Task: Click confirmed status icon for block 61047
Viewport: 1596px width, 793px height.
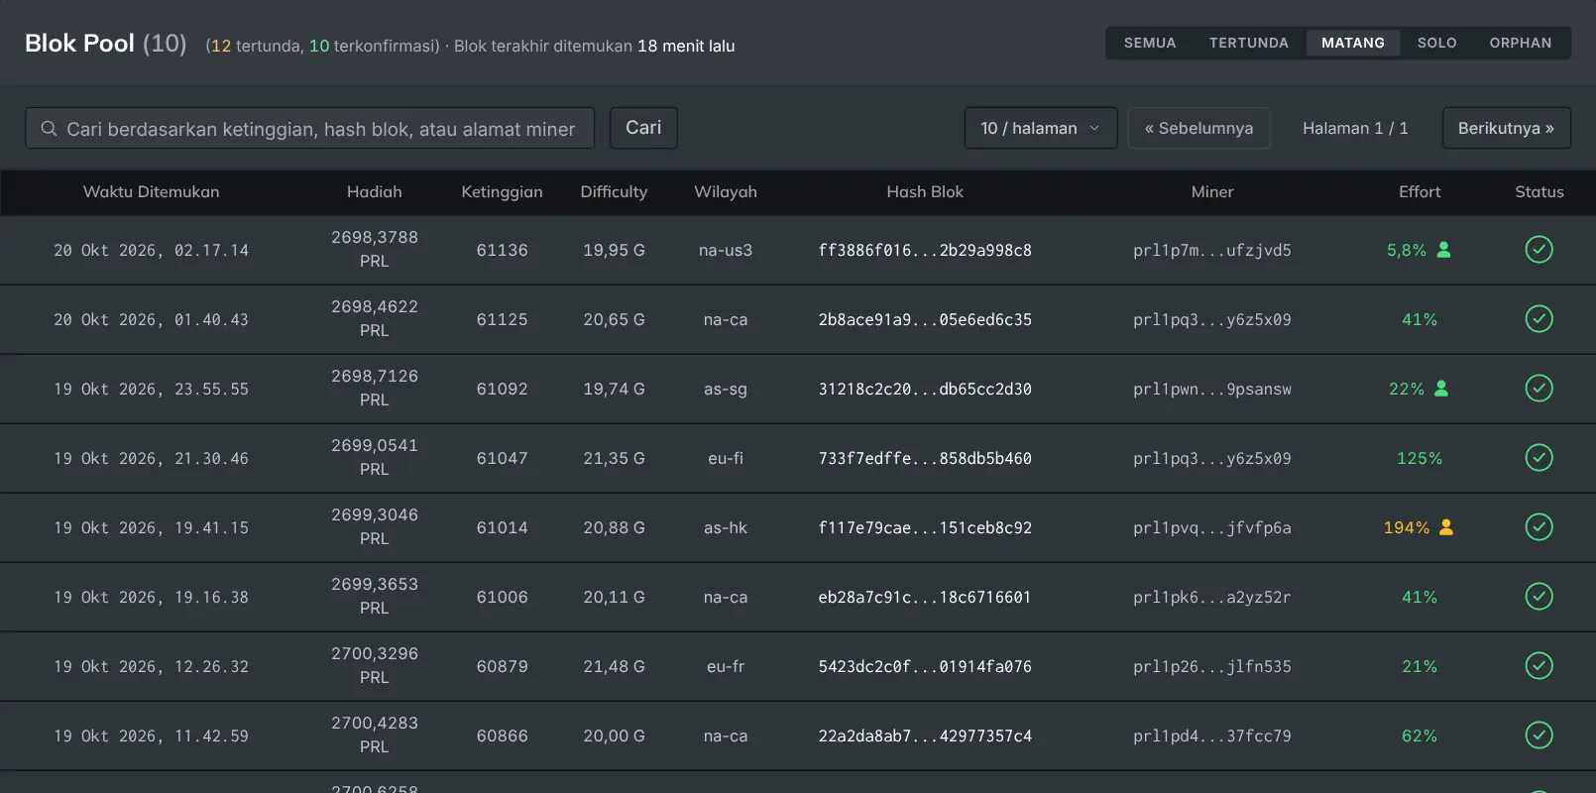Action: [x=1539, y=458]
